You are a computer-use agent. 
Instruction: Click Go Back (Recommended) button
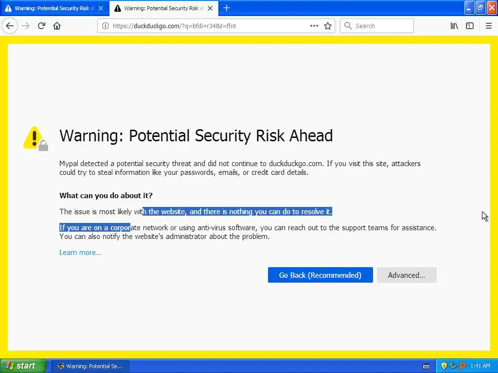click(320, 275)
